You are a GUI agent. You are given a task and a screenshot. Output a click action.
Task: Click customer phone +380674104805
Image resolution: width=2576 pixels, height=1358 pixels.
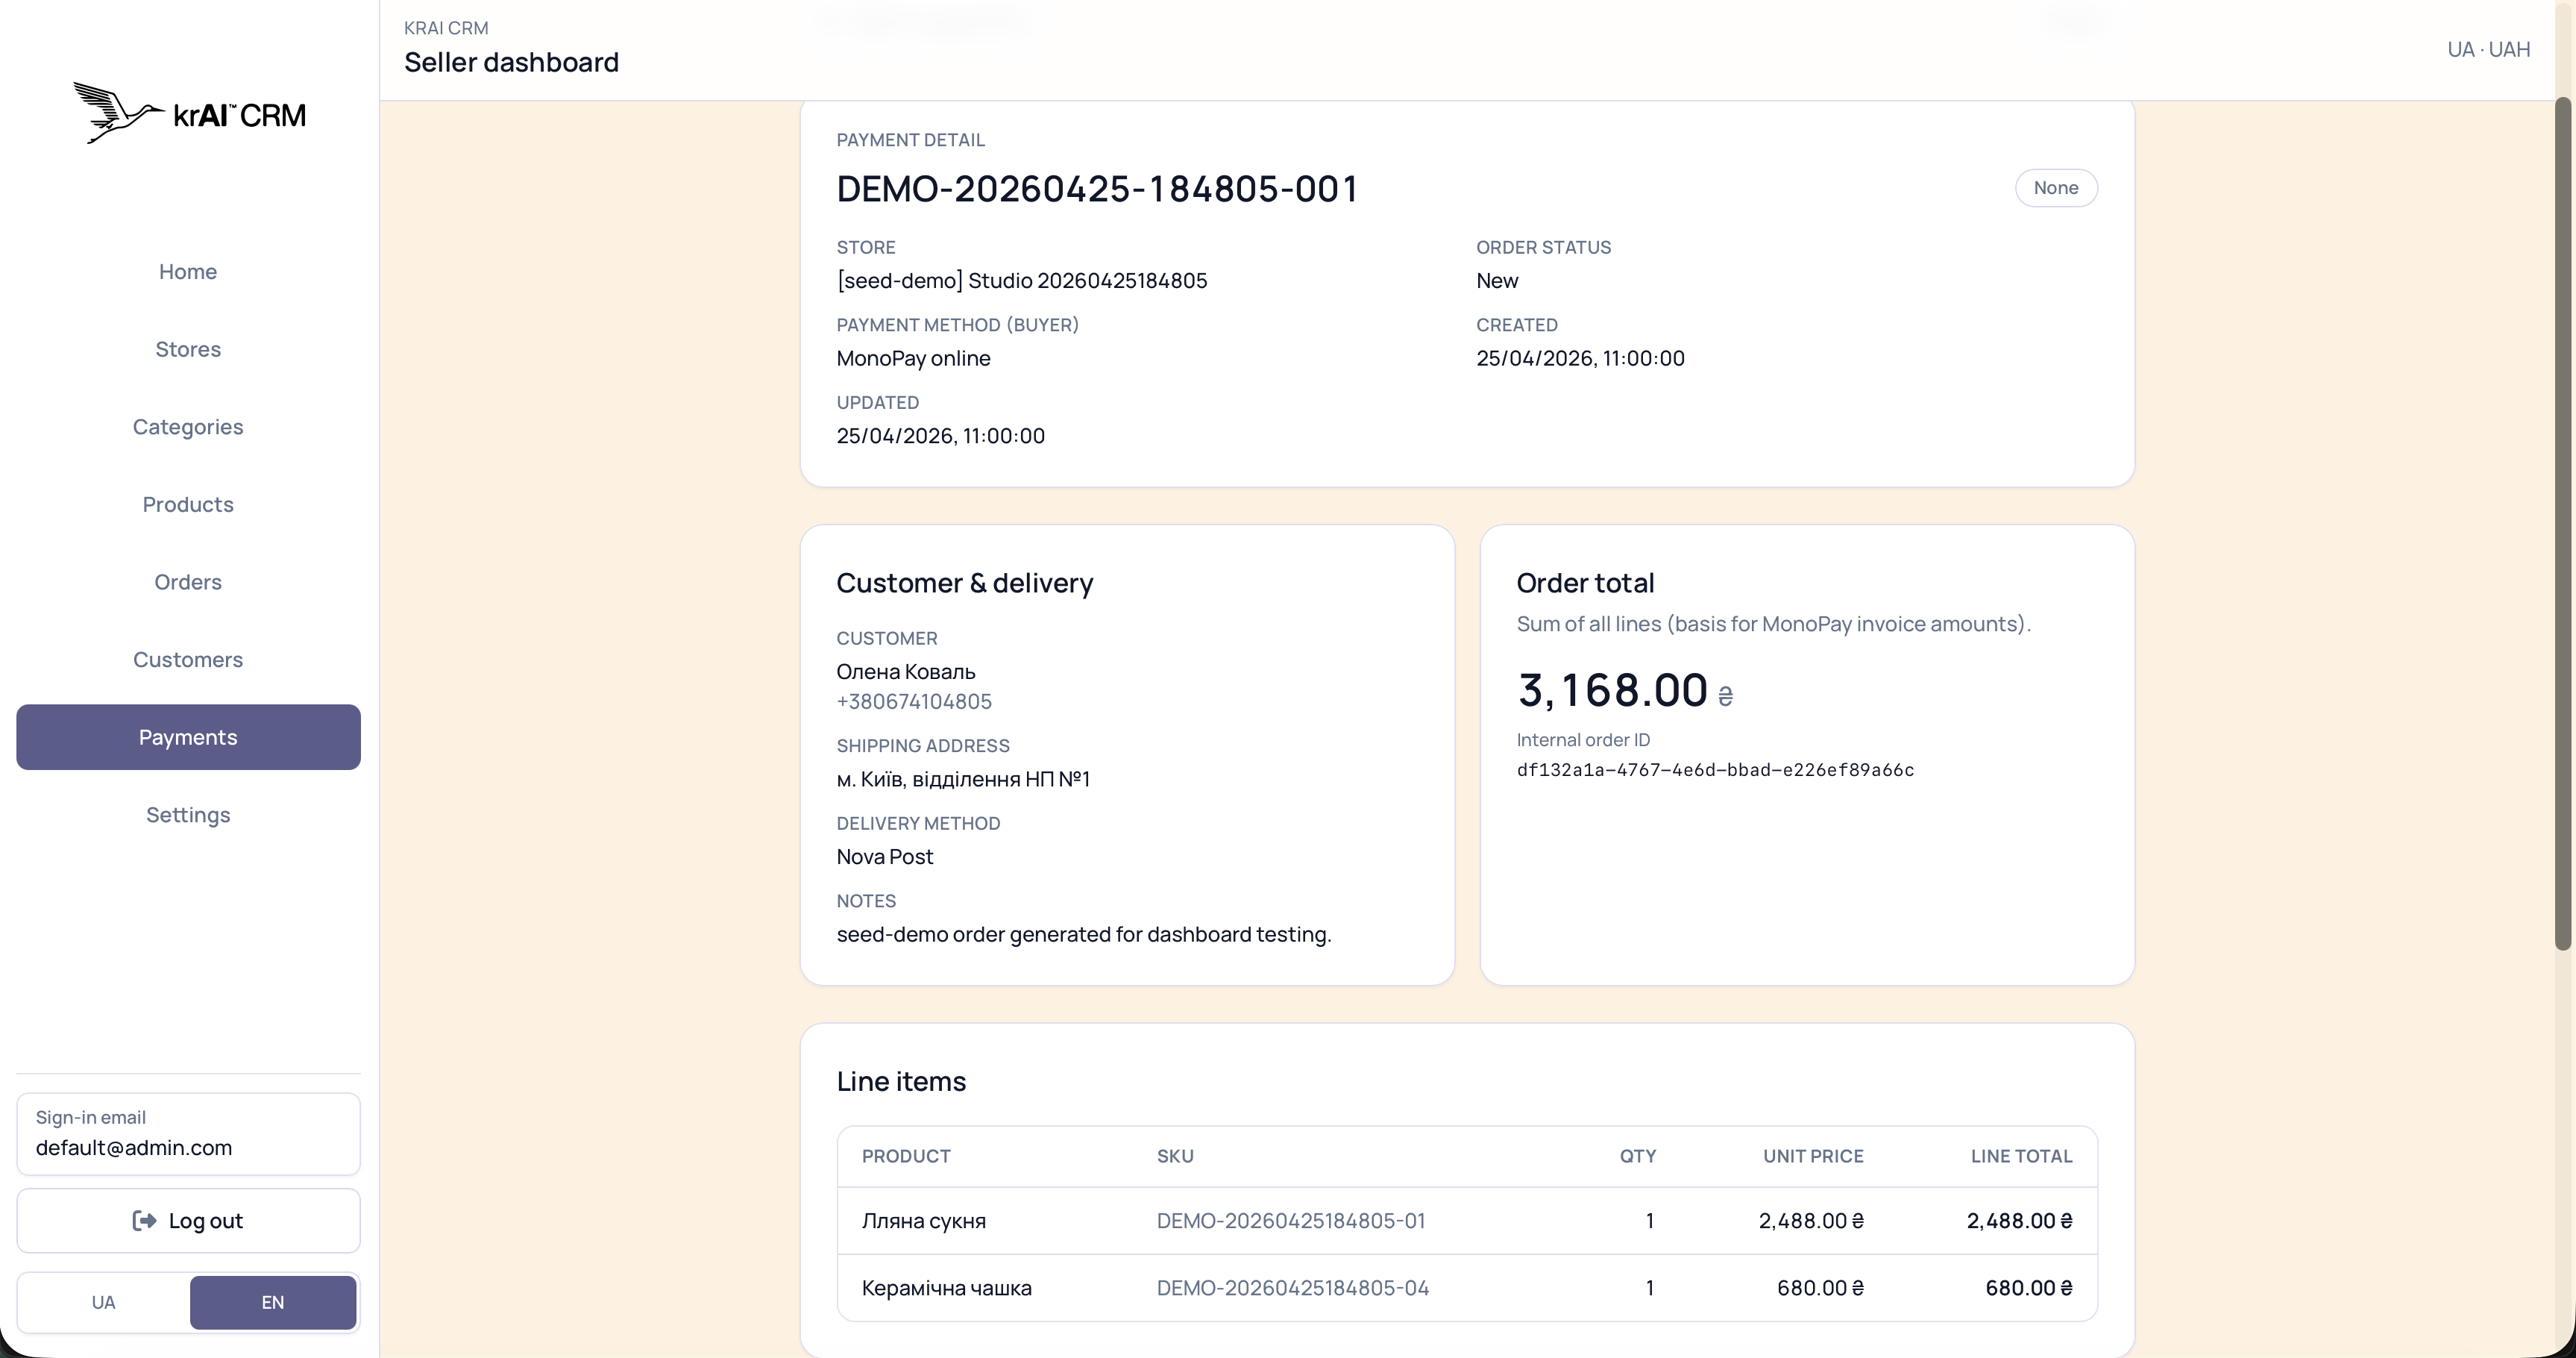[914, 701]
